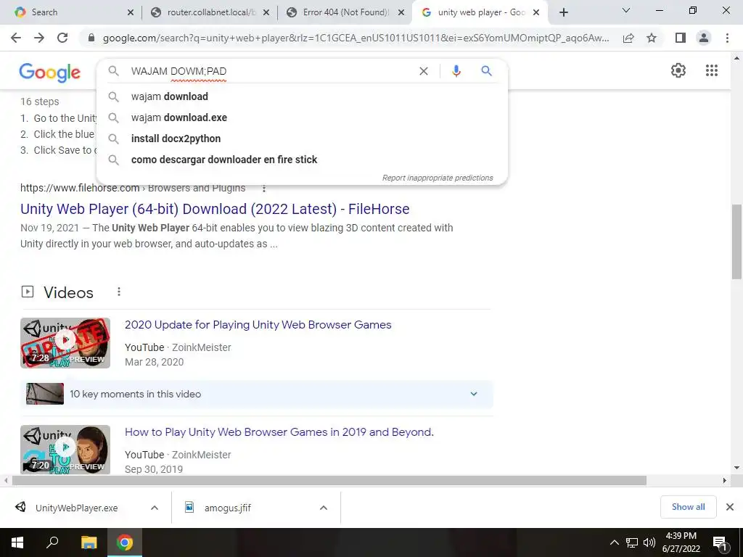Viewport: 743px width, 557px height.
Task: Go forward in browser history
Action: point(39,38)
